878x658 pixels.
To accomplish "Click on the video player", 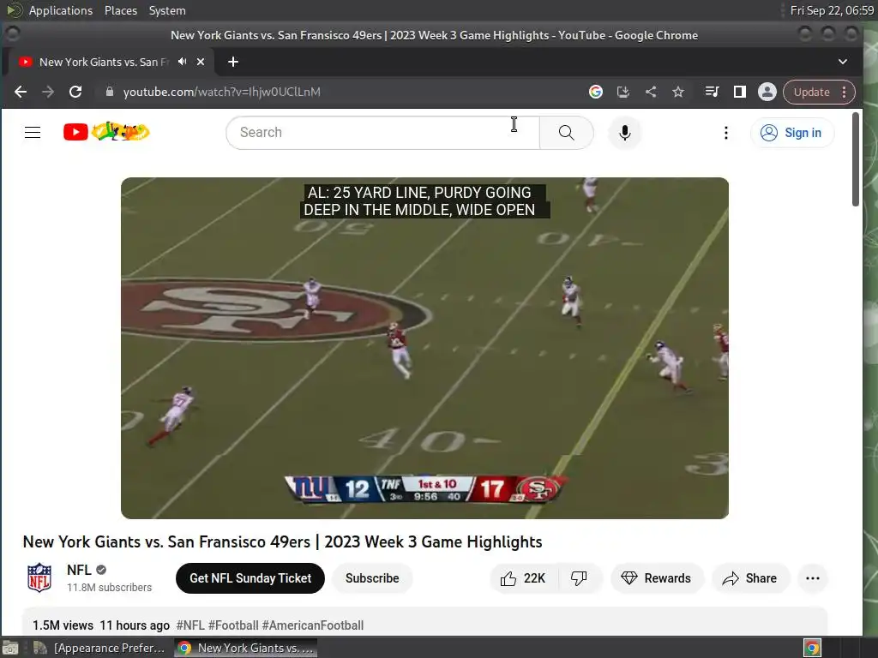I will [424, 348].
